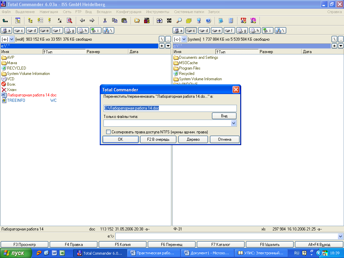344x258 pixels.
Task: Open the Справка menu
Action: [334, 12]
